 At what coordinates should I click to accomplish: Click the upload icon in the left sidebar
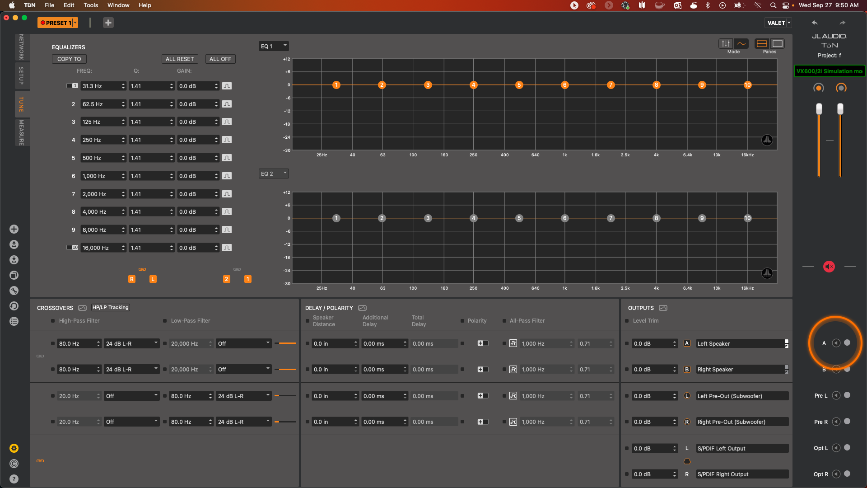click(14, 244)
